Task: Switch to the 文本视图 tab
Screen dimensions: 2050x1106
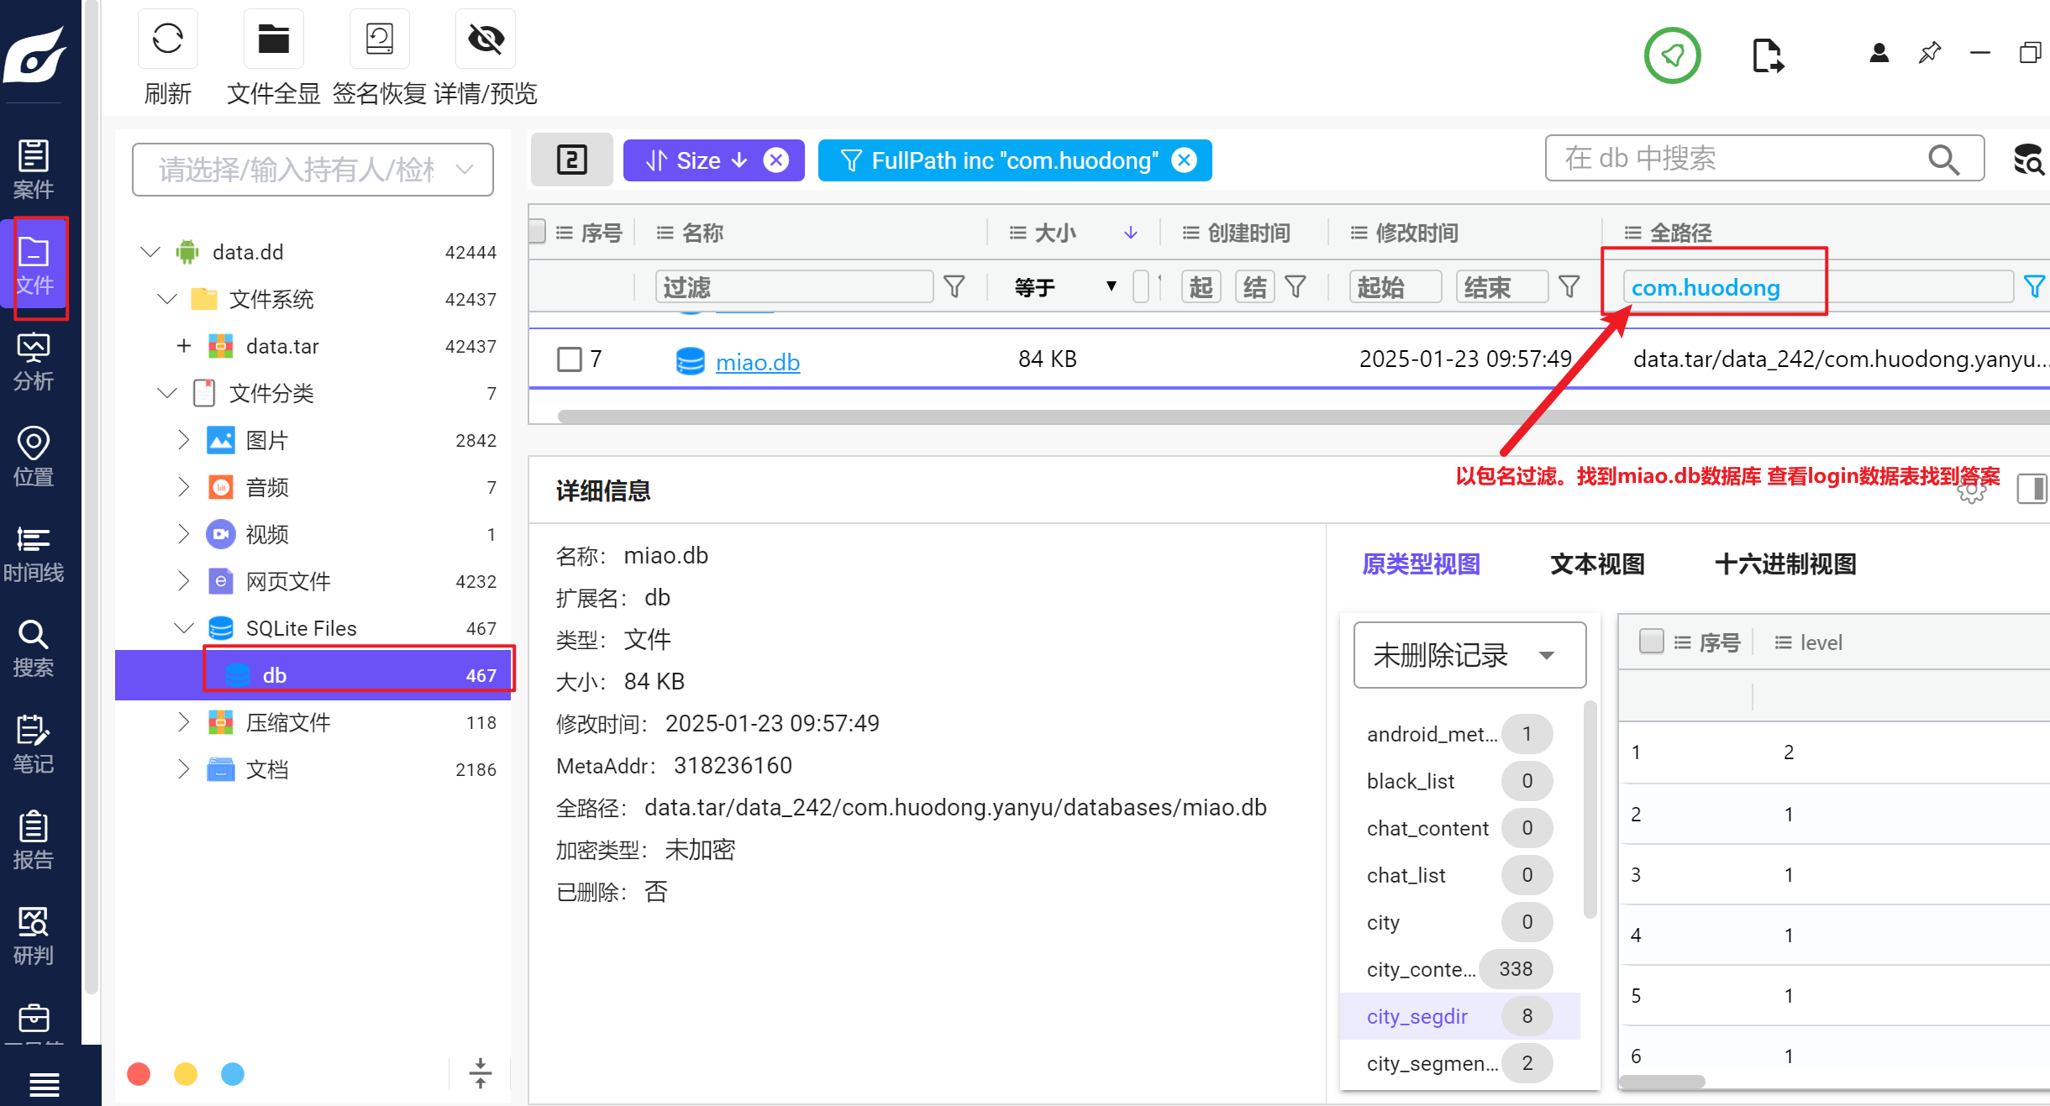Action: (x=1597, y=564)
